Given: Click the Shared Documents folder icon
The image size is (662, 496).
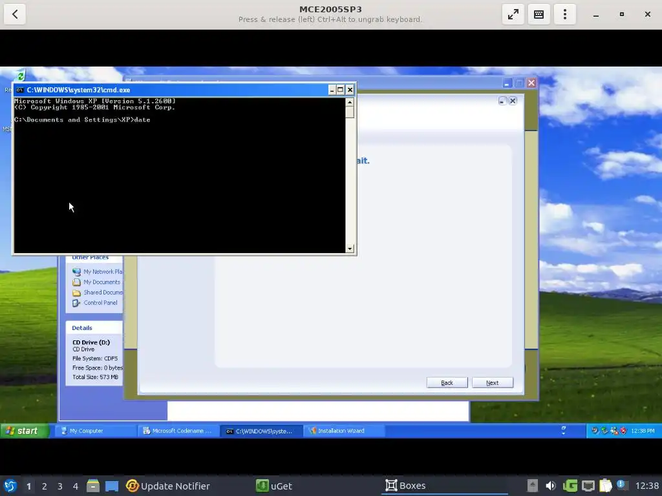Looking at the screenshot, I should pos(76,293).
